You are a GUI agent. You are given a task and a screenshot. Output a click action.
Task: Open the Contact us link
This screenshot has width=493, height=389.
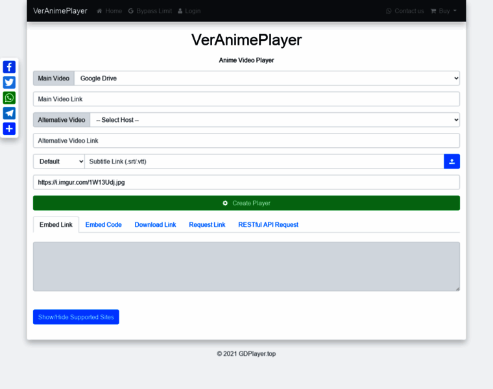click(405, 11)
